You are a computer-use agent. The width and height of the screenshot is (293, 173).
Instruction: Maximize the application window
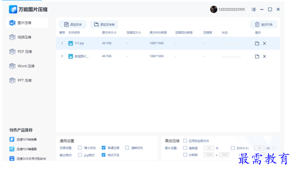[270, 9]
